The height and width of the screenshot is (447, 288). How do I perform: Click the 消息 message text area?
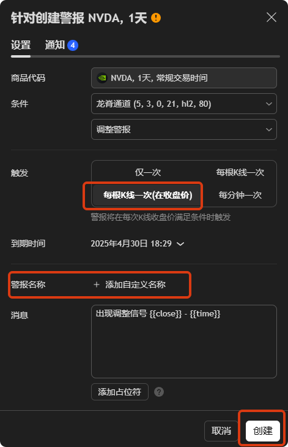click(184, 342)
